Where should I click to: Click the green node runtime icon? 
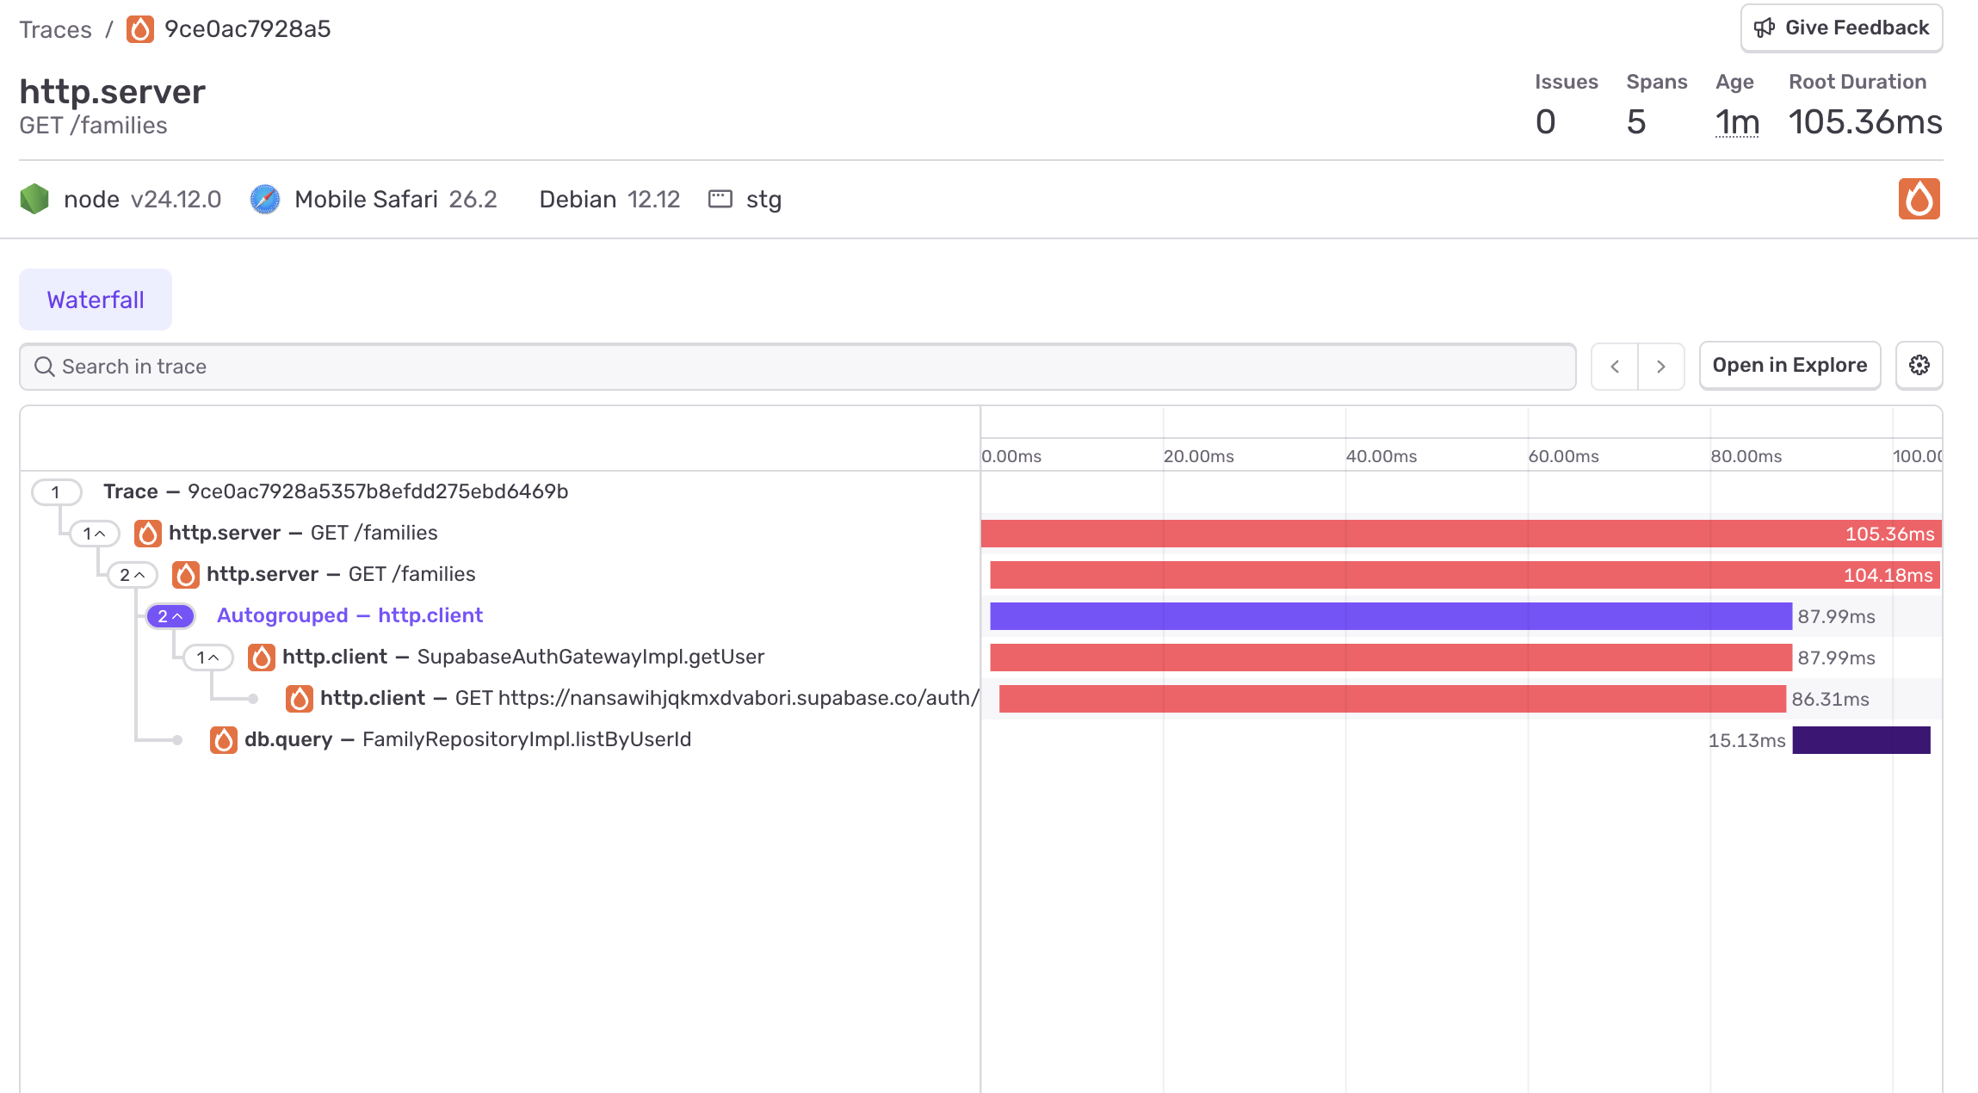[x=34, y=199]
